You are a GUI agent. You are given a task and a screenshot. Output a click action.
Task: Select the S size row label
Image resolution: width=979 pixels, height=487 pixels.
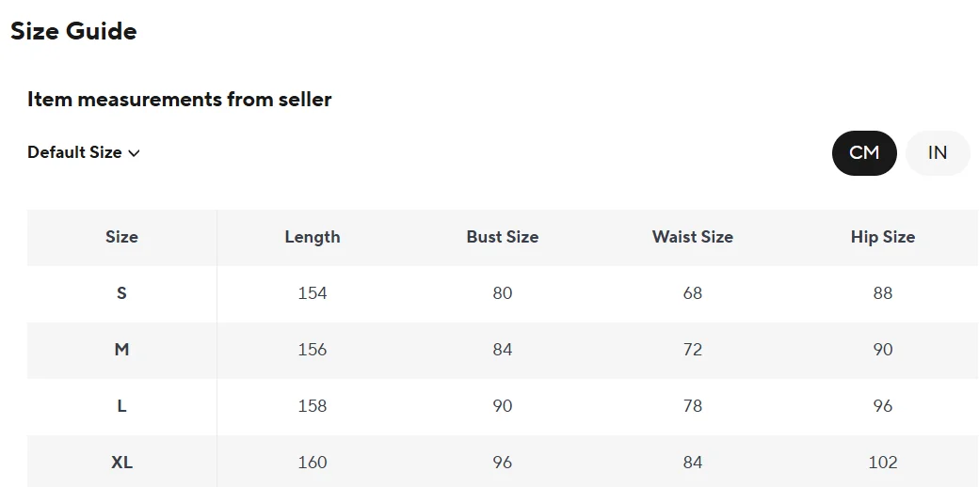121,293
